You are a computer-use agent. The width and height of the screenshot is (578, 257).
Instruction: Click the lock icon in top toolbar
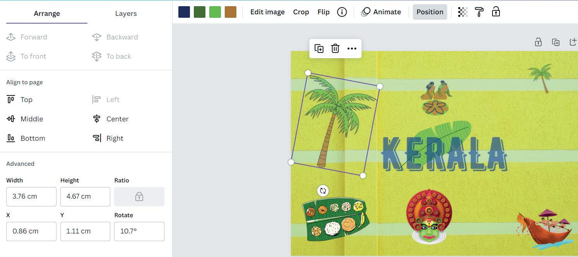tap(496, 12)
